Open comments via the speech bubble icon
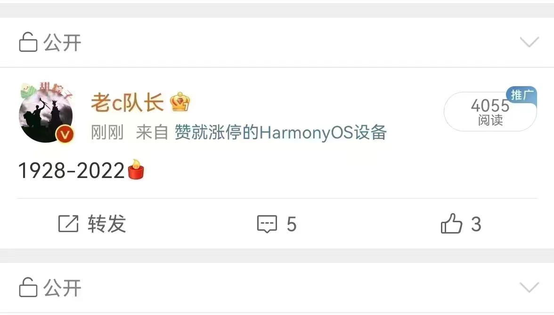 (267, 224)
